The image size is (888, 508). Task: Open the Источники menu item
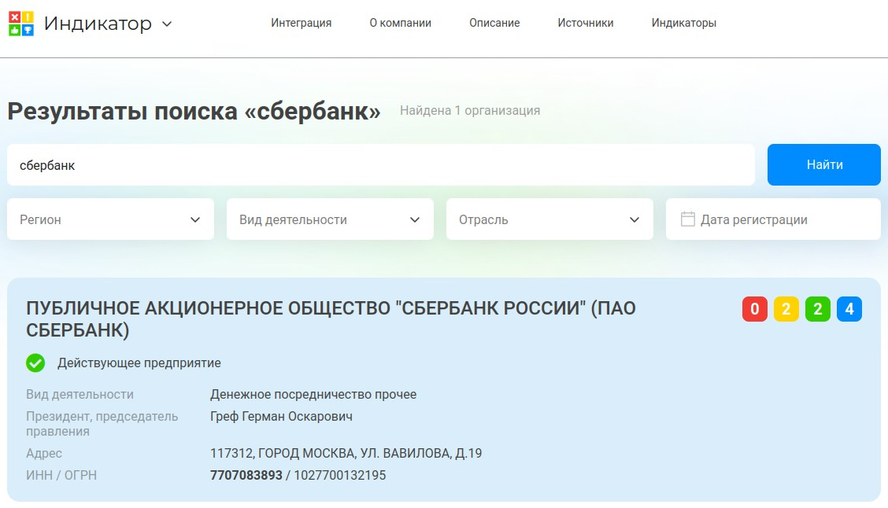tap(586, 23)
